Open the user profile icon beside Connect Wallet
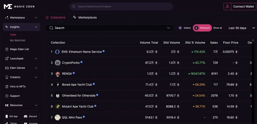 [227, 7]
